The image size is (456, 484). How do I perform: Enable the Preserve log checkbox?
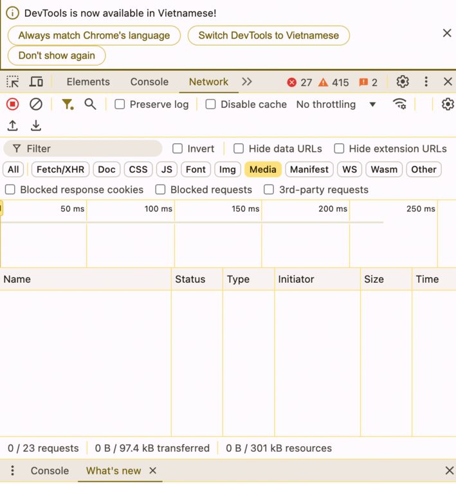[x=120, y=104]
